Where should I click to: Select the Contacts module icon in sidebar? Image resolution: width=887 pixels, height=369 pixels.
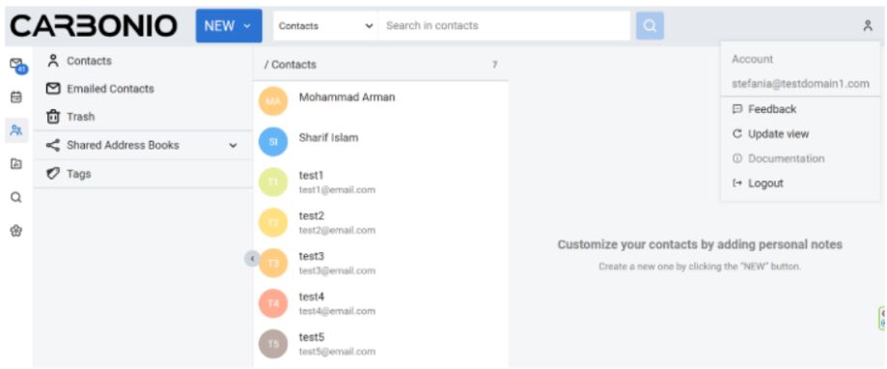(16, 130)
